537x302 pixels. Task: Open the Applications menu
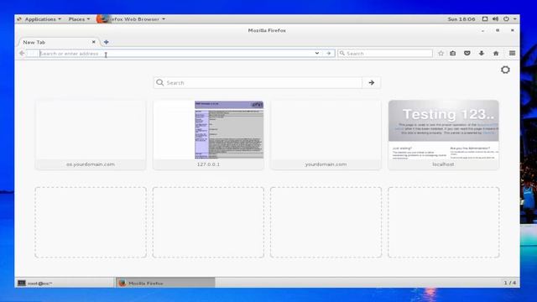[43, 19]
